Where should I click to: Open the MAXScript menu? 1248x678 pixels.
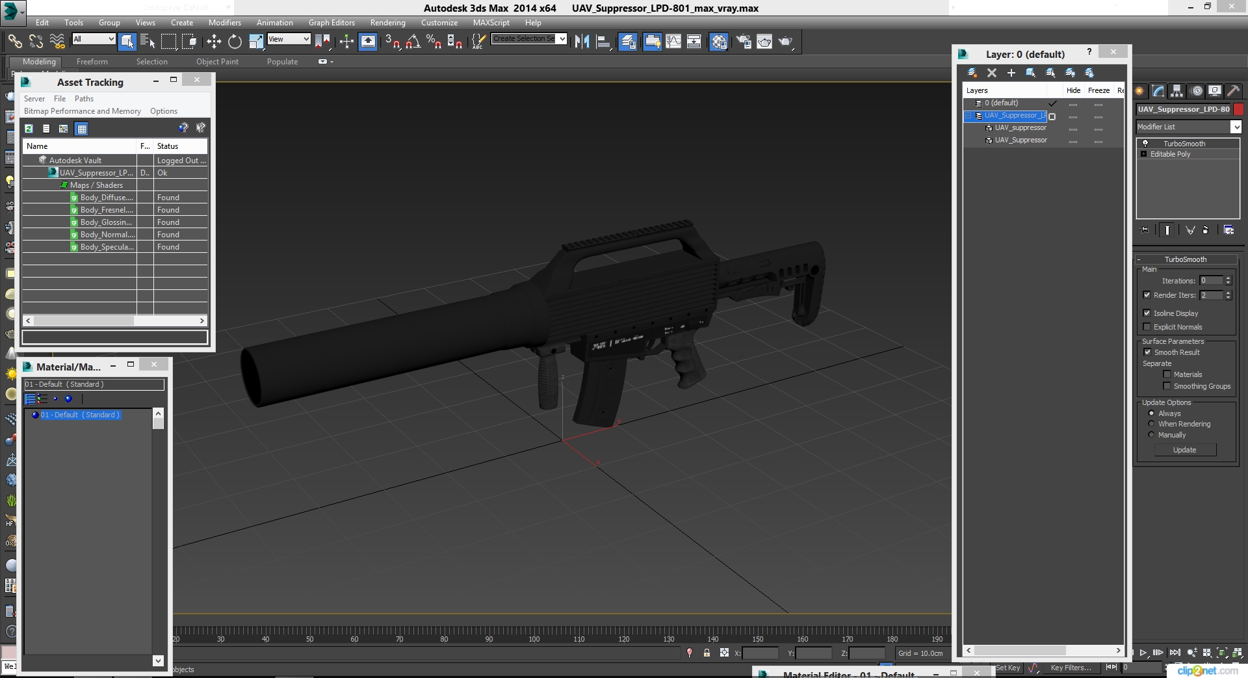coord(491,23)
